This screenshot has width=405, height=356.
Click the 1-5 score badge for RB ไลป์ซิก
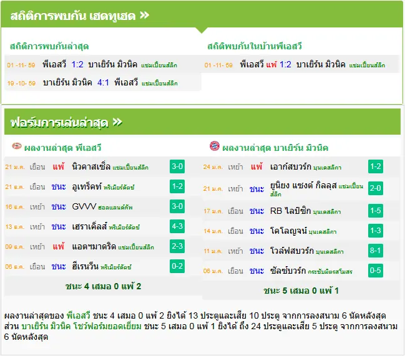click(375, 211)
